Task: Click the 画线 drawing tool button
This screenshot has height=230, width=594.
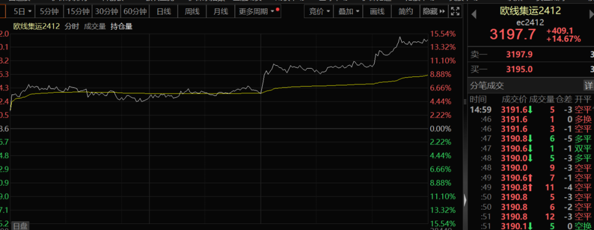Action: pos(377,11)
